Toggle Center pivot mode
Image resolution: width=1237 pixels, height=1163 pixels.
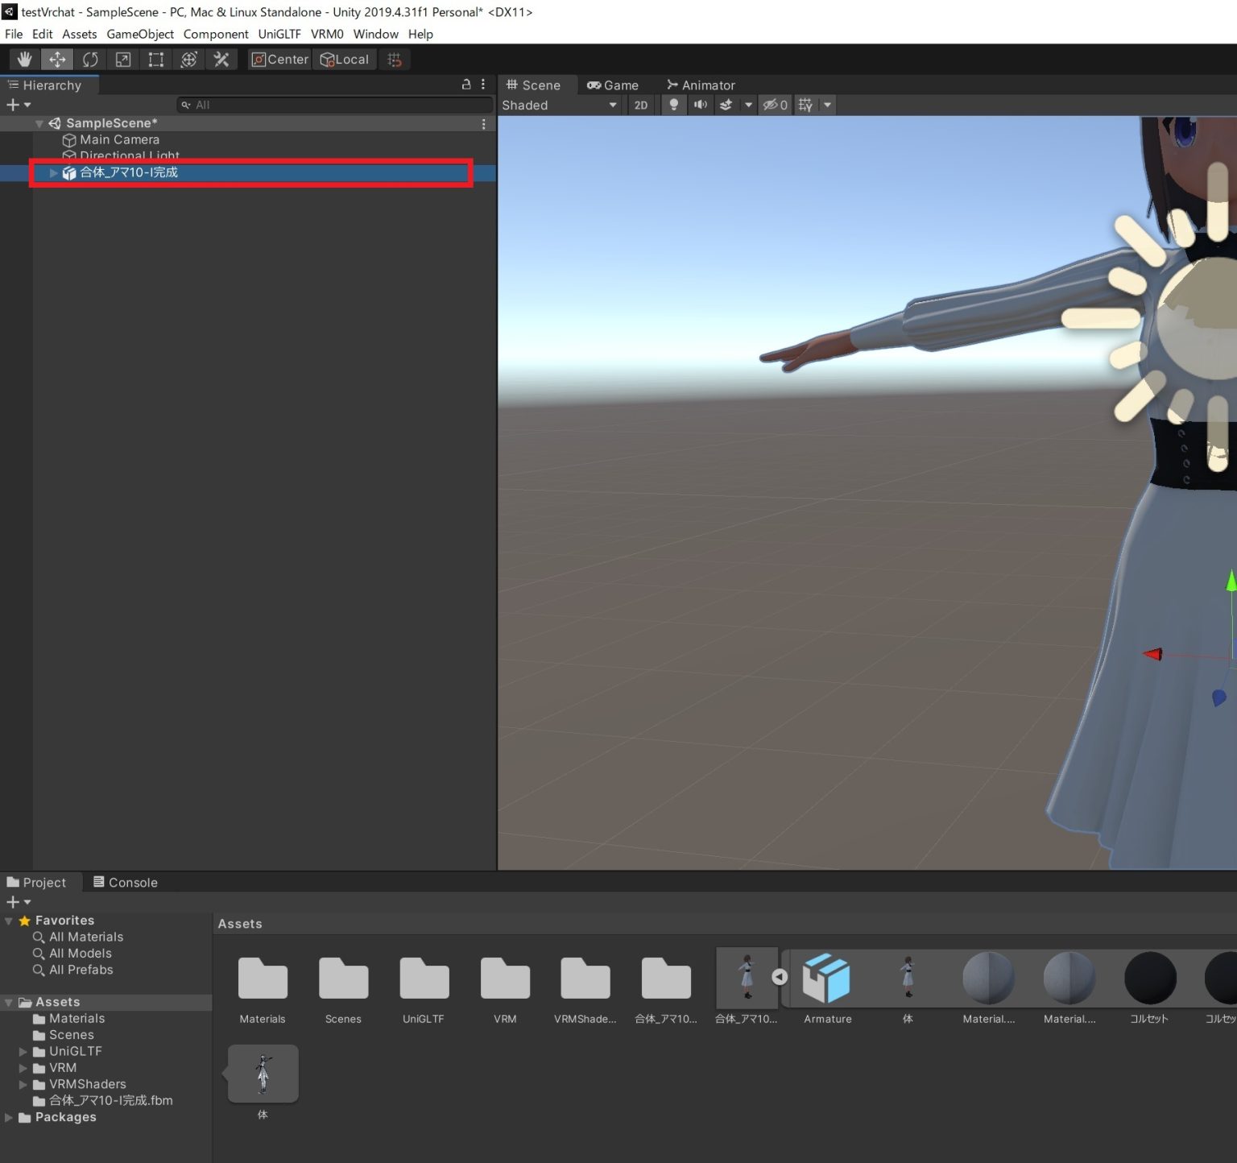[x=278, y=59]
